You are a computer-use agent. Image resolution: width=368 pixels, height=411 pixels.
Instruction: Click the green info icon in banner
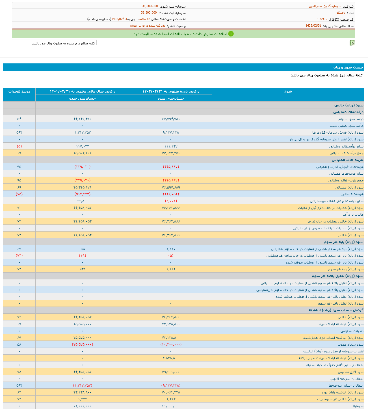231,34
